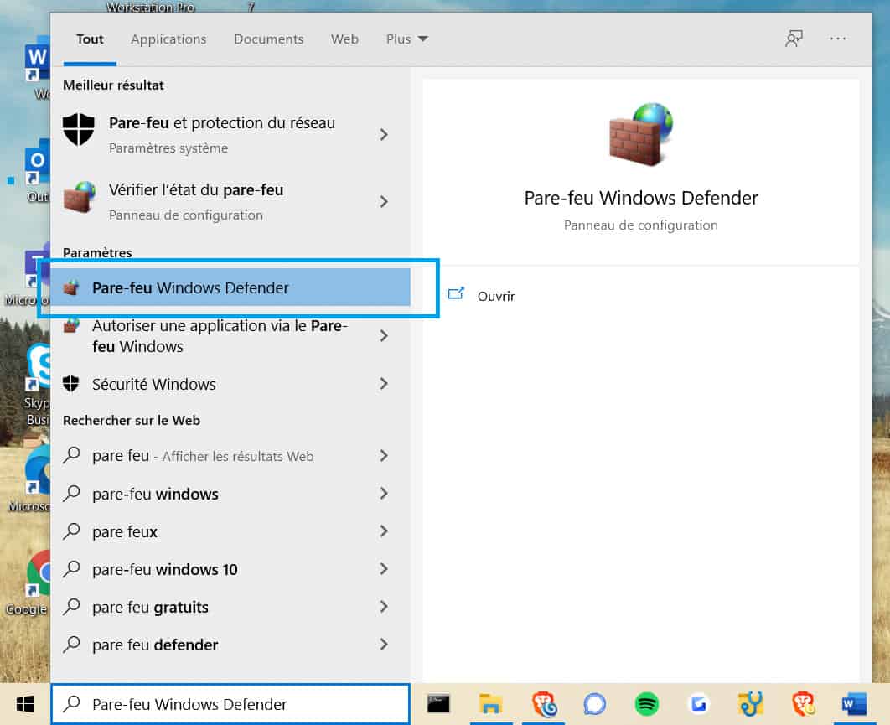Click the Pare-feu Windows Defender preview title

point(641,198)
